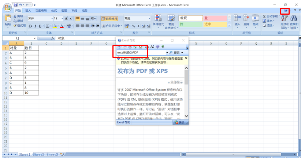Select the Format Painter (格式刷)
This screenshot has width=301, height=160.
(x=19, y=25)
